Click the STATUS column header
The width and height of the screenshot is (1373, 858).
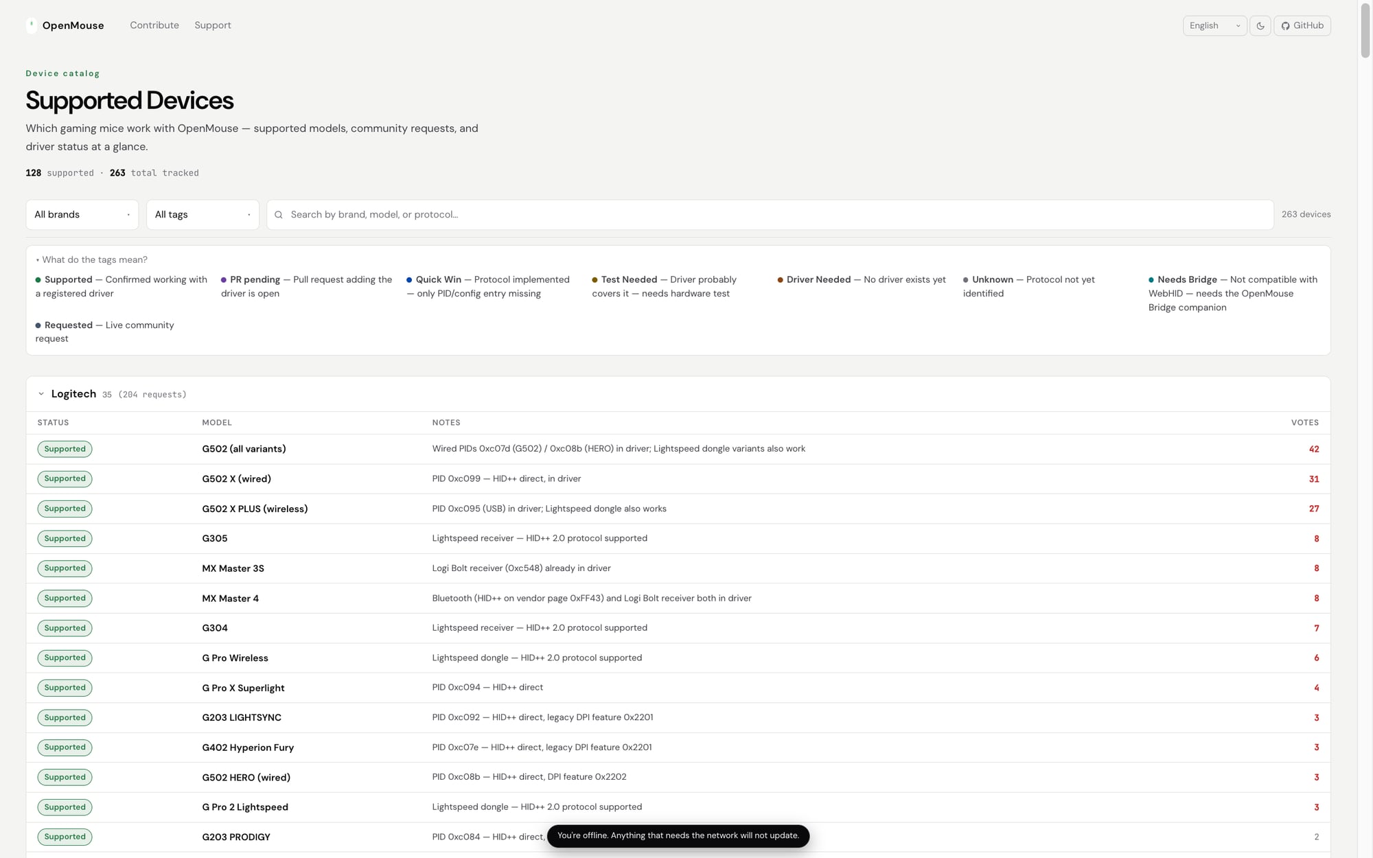(53, 423)
